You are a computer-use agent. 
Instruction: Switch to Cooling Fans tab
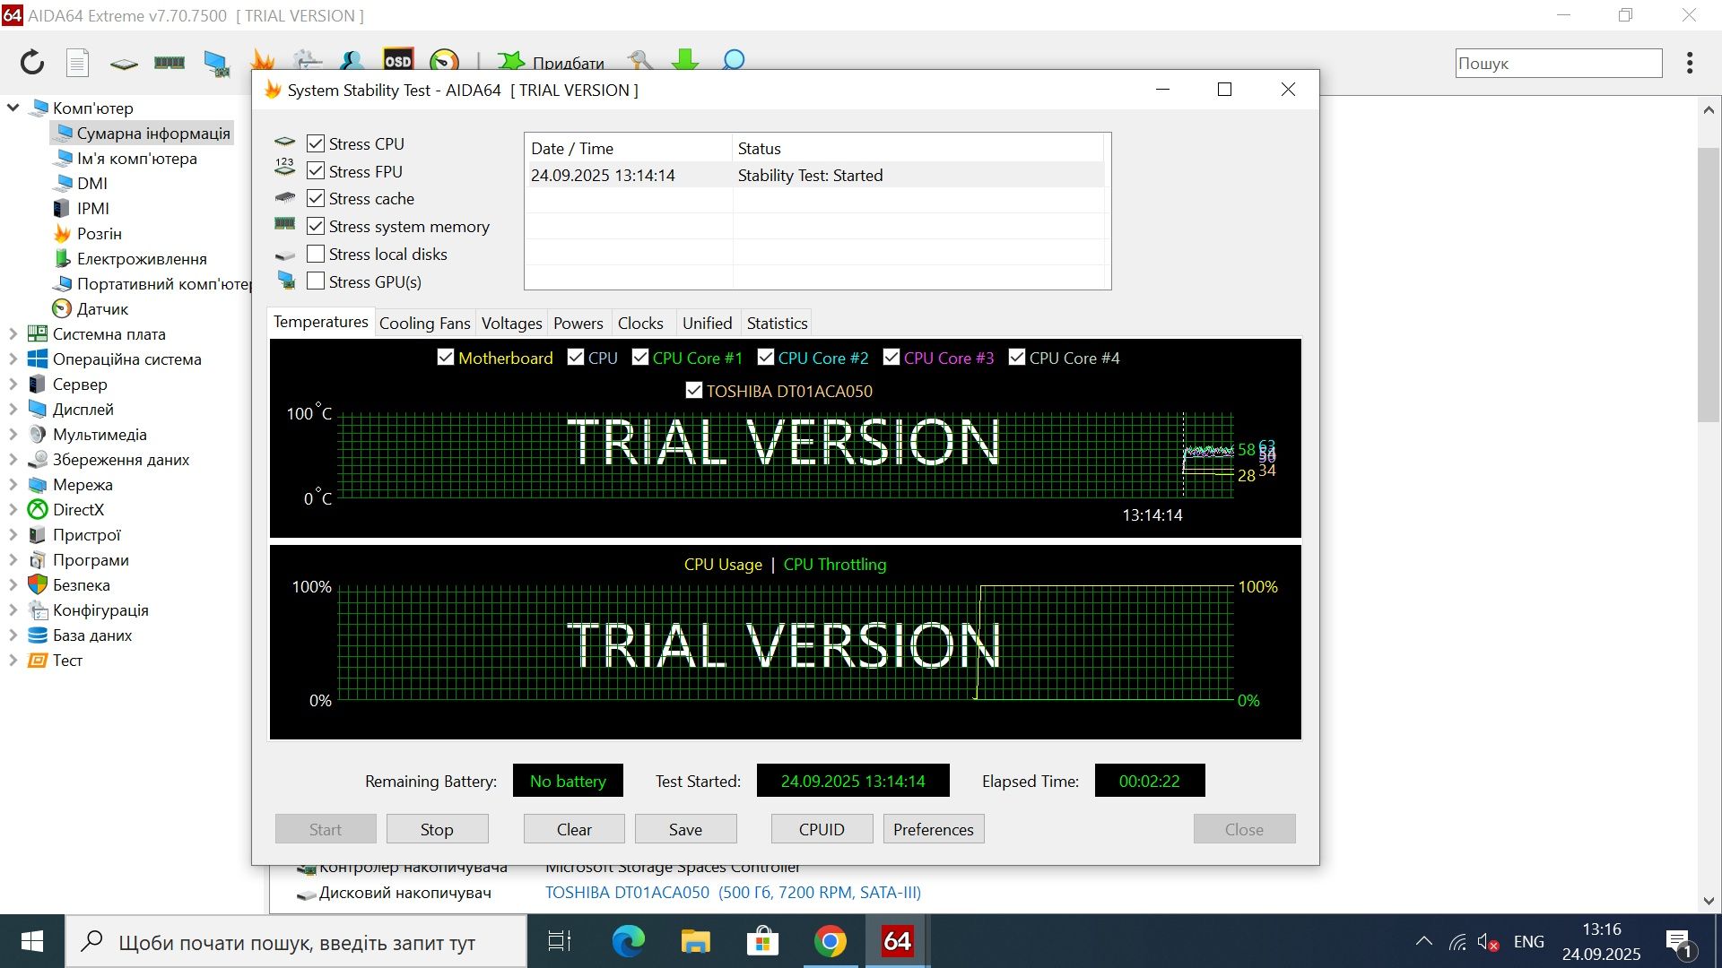[424, 323]
